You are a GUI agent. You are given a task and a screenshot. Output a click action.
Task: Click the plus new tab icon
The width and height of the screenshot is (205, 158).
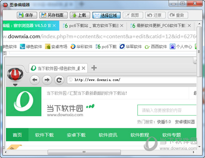coord(94,68)
